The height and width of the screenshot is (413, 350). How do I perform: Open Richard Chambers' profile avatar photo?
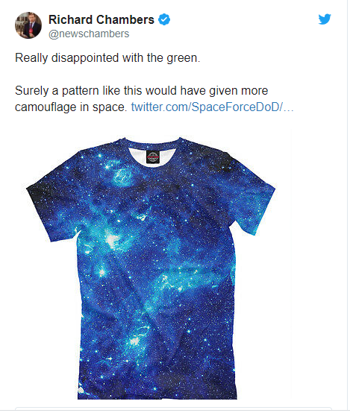(x=28, y=25)
